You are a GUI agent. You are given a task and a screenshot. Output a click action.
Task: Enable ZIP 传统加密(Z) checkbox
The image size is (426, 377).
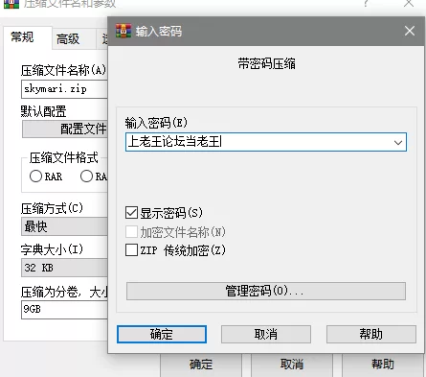pos(131,250)
